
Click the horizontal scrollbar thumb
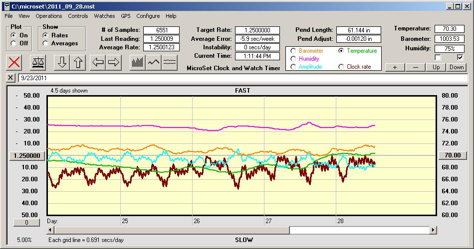[x=172, y=230]
